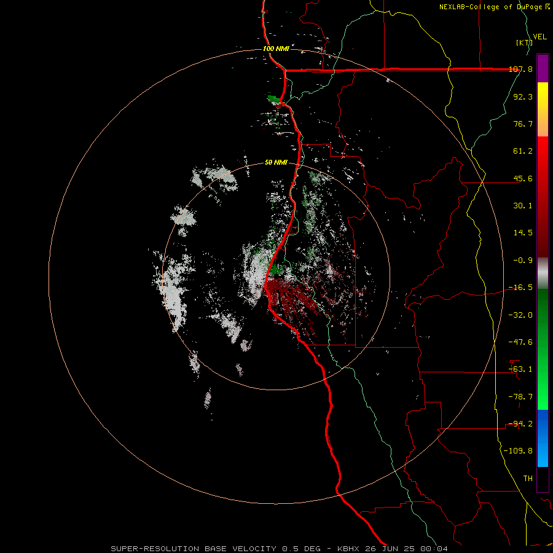Select the 76.7 velocity scale value
Screen dimensions: 553x553
(x=523, y=124)
